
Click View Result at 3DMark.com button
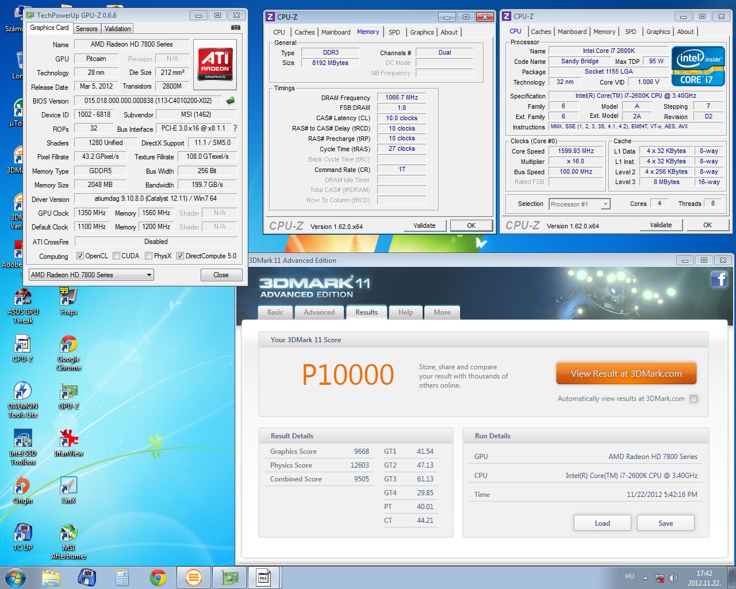(x=626, y=374)
